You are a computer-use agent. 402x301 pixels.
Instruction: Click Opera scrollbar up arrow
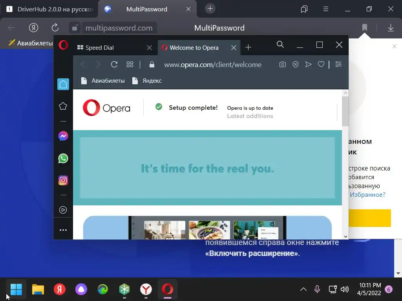click(x=345, y=93)
